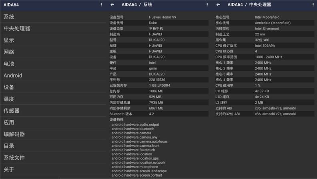Select the 指令集 32位 x86 row
This screenshot has height=179, width=317.
click(265, 40)
